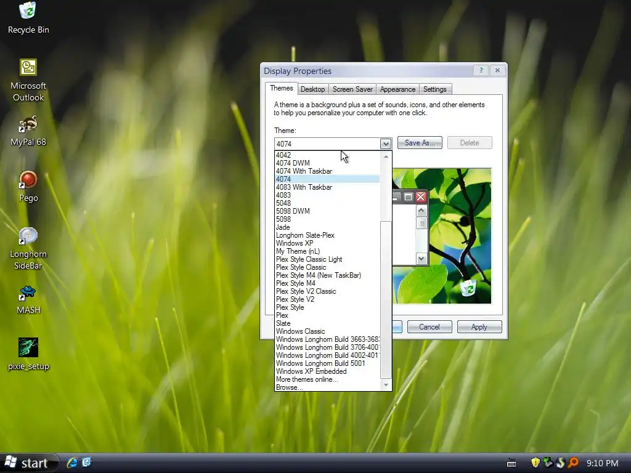This screenshot has width=631, height=473.
Task: Click the taskbar clock showing 9:10 PM
Action: pyautogui.click(x=602, y=463)
